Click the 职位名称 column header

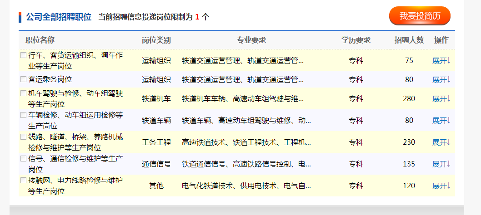(40, 40)
